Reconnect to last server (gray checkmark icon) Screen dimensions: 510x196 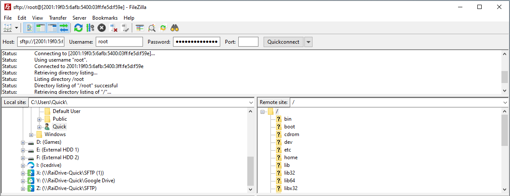pyautogui.click(x=125, y=28)
